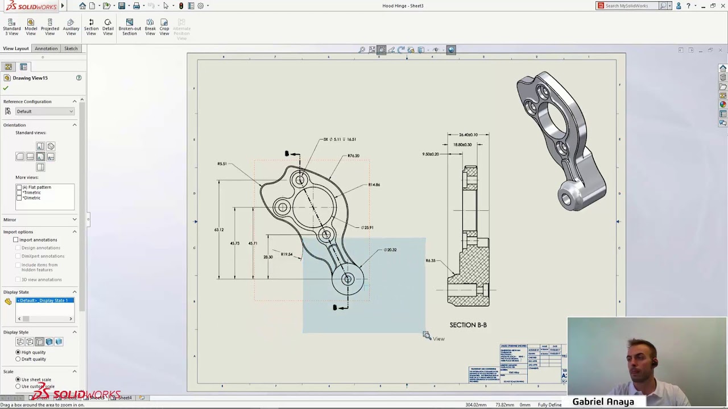Select wireframe display style

tap(20, 341)
